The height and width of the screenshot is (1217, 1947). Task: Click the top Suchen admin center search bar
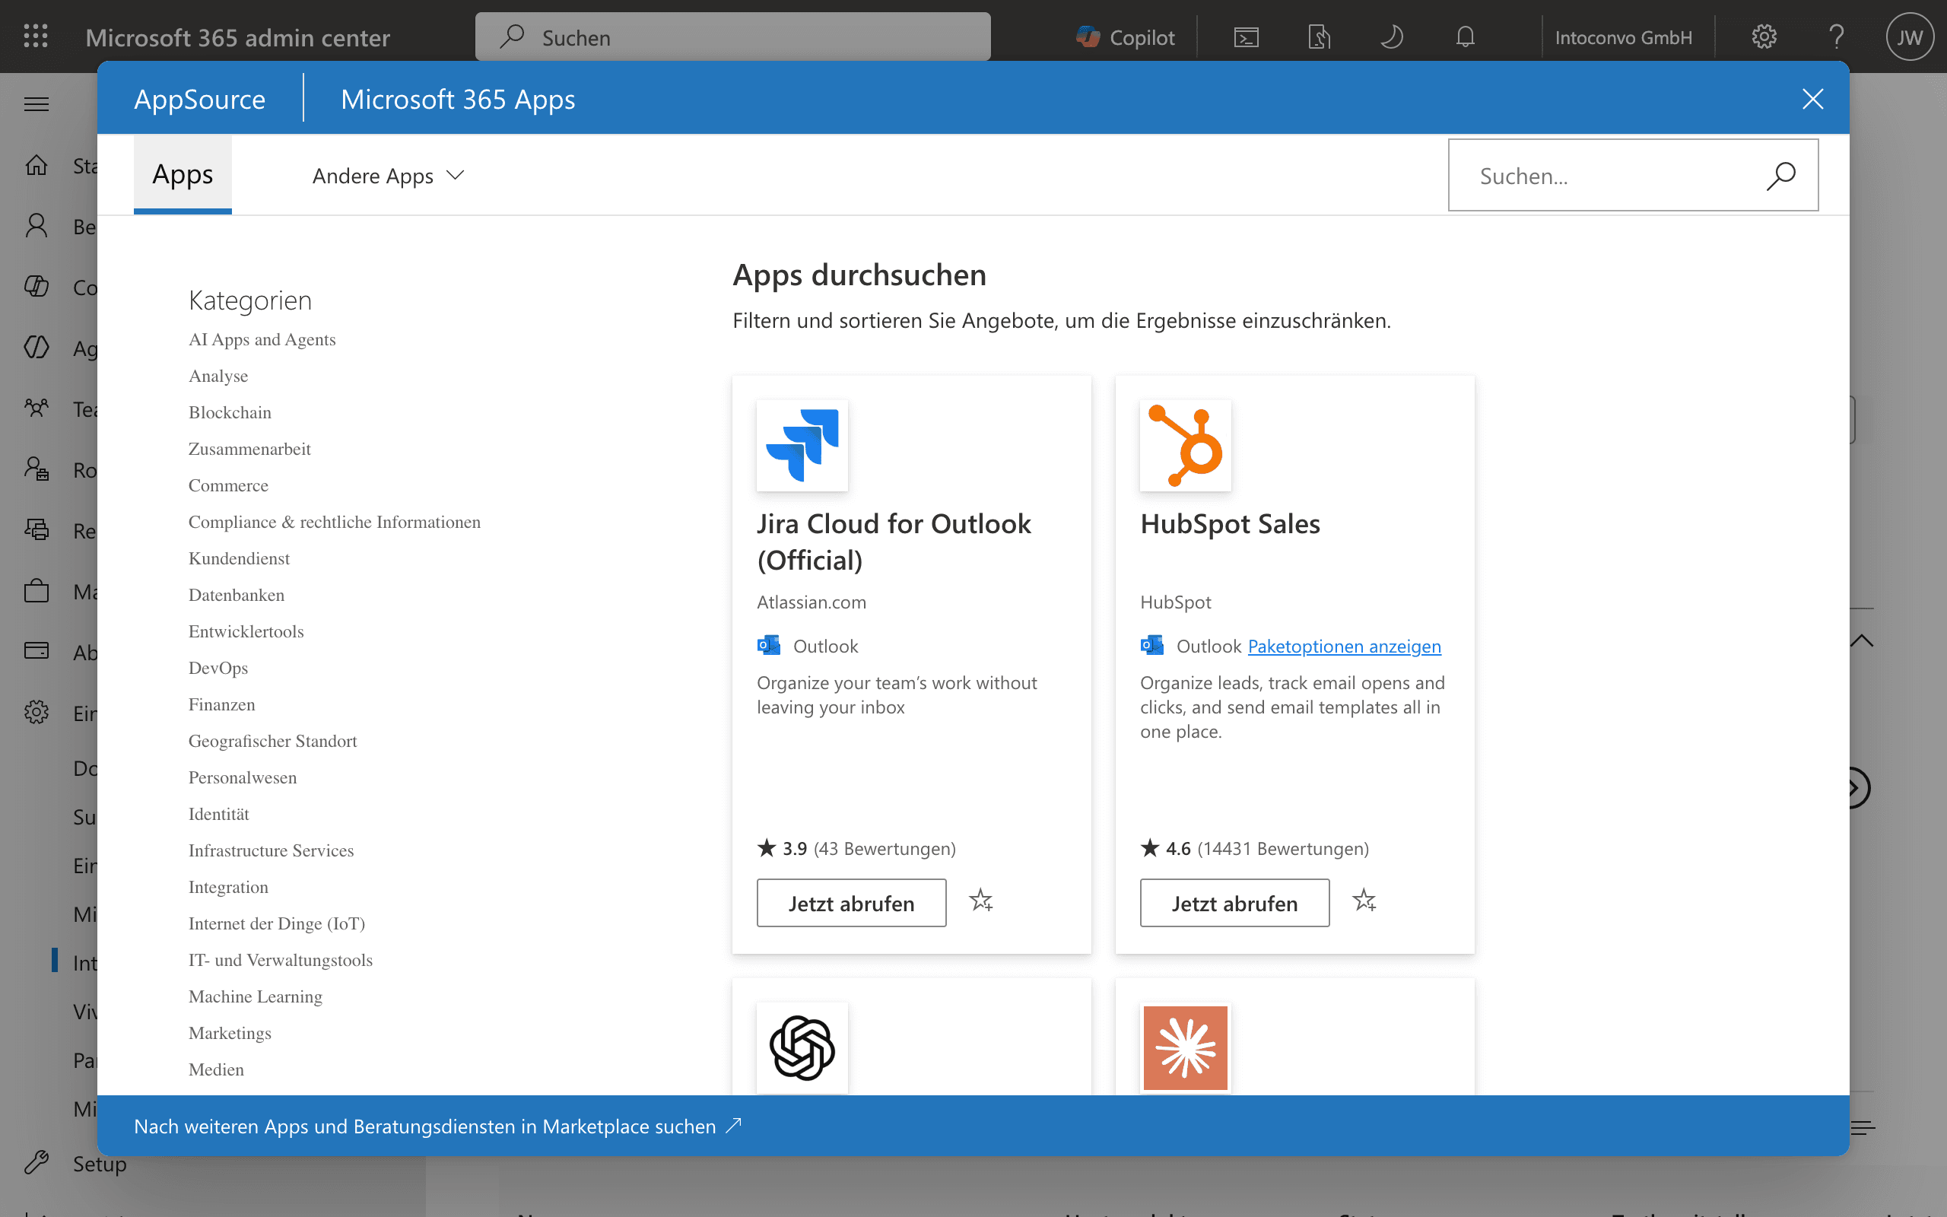pos(732,37)
